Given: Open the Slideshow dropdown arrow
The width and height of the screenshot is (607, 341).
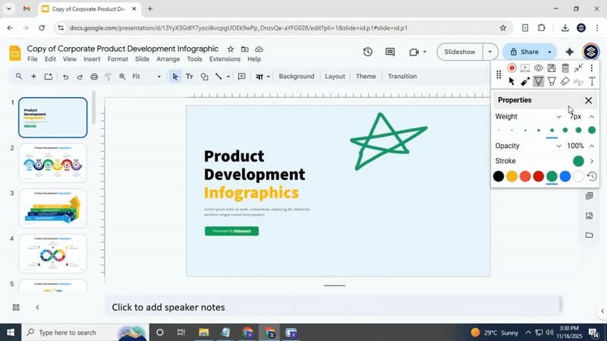Looking at the screenshot, I should 490,52.
